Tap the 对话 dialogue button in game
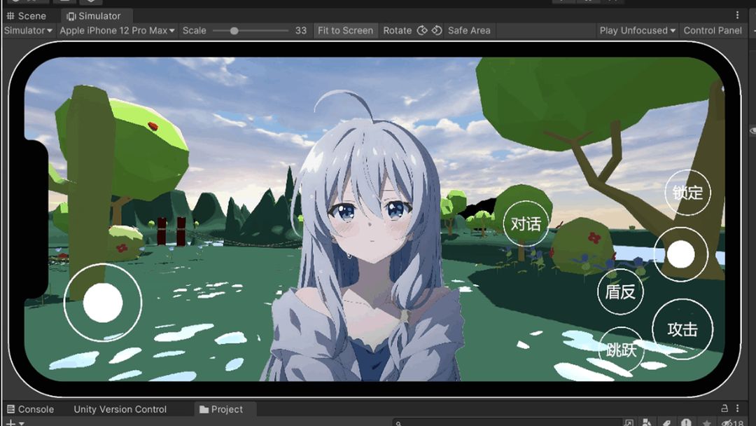756x426 pixels. pyautogui.click(x=526, y=224)
